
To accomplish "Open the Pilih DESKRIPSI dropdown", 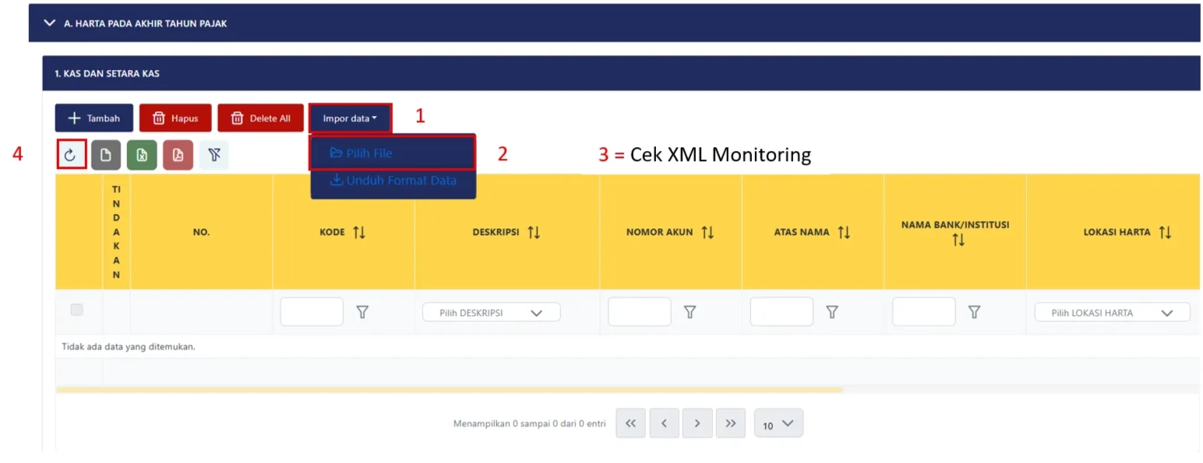I will [491, 313].
